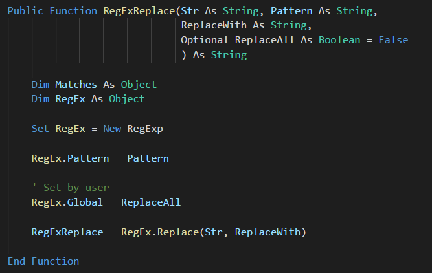Viewport: 432px width, 273px height.
Task: Click the RegExp class name
Action: pyautogui.click(x=145, y=129)
